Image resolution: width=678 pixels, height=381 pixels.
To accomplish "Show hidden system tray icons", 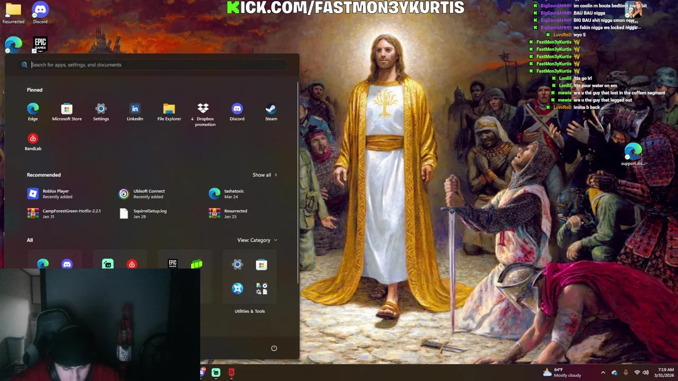I will (x=603, y=373).
